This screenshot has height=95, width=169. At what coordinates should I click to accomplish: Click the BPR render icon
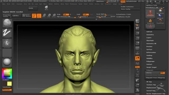pyautogui.click(x=137, y=21)
